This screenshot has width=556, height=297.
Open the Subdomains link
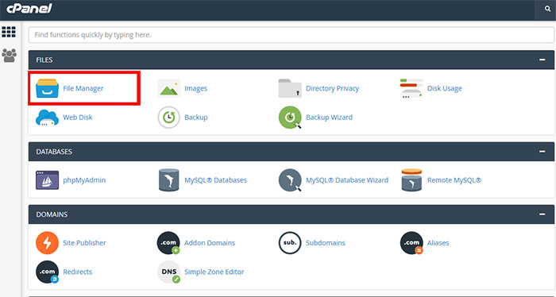326,243
